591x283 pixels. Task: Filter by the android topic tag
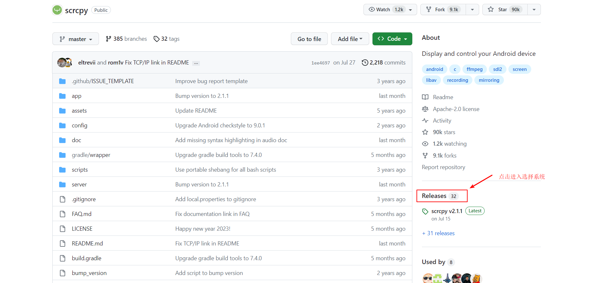coord(434,69)
